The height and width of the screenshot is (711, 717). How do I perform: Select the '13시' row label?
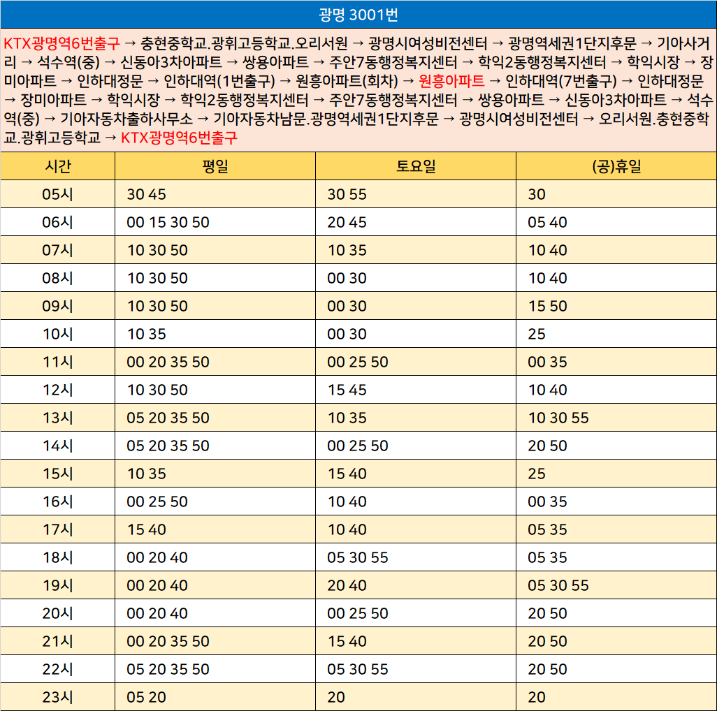pyautogui.click(x=57, y=418)
